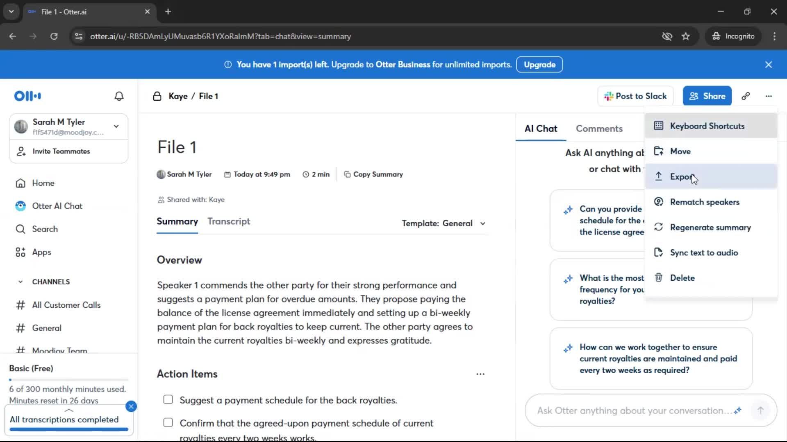Click the transcription progress bar
787x442 pixels.
click(x=69, y=429)
